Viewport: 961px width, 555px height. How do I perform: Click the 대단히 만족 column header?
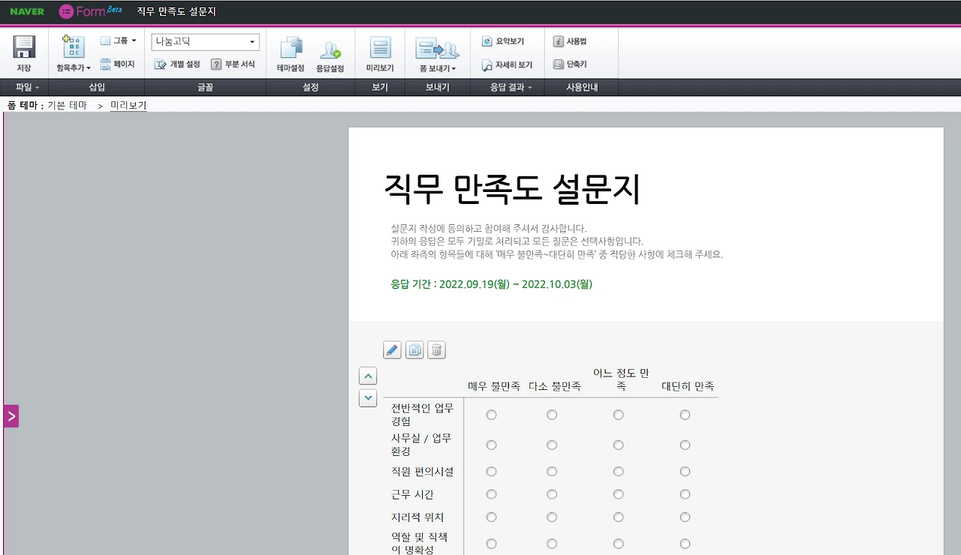tap(688, 387)
